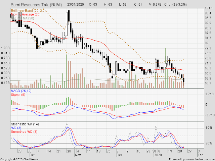Click the 20% stochastic level label
This screenshot has height=161, width=215.
[x=209, y=143]
